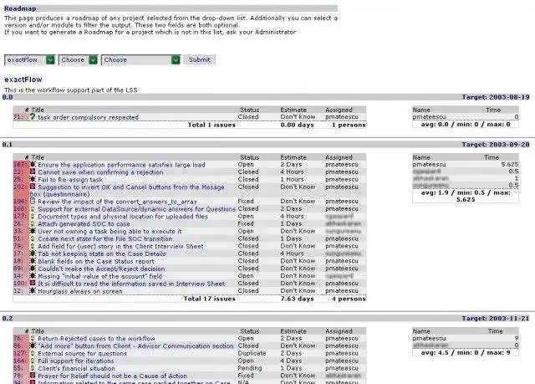The width and height of the screenshot is (535, 384).
Task: Click the Status column header in version 0.0 table
Action: [x=249, y=110]
